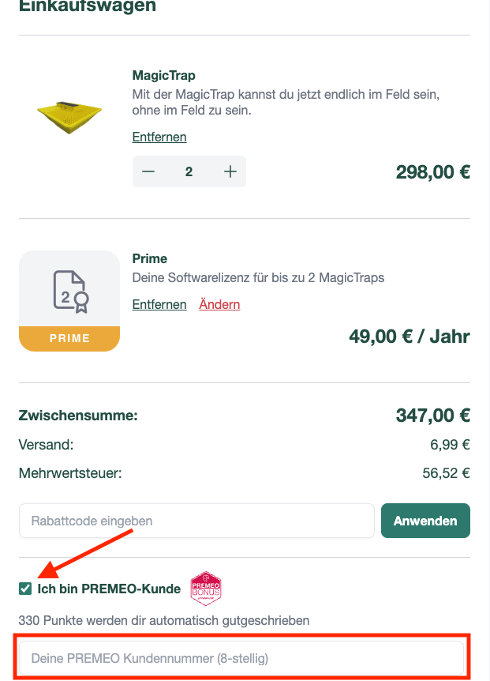The width and height of the screenshot is (490, 681).
Task: Open the MagicTrap product image
Action: click(69, 115)
